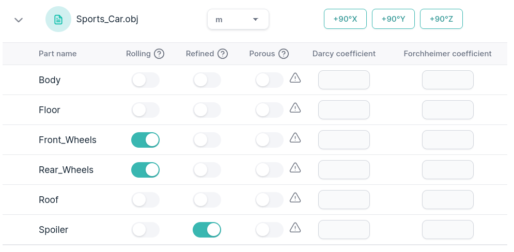The width and height of the screenshot is (514, 252).
Task: Enable Rolling toggle for Body
Action: [x=145, y=80]
